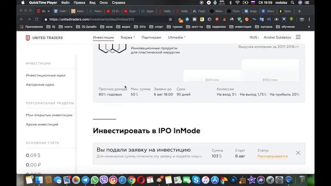The width and height of the screenshot is (331, 186).
Task: Open Мои открытые инвестиции
Action: 49,115
